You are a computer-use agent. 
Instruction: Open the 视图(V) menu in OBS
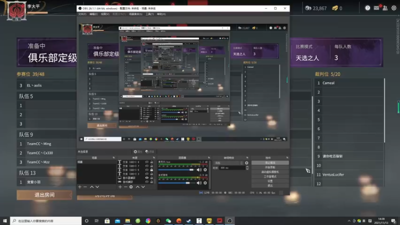[x=105, y=14]
